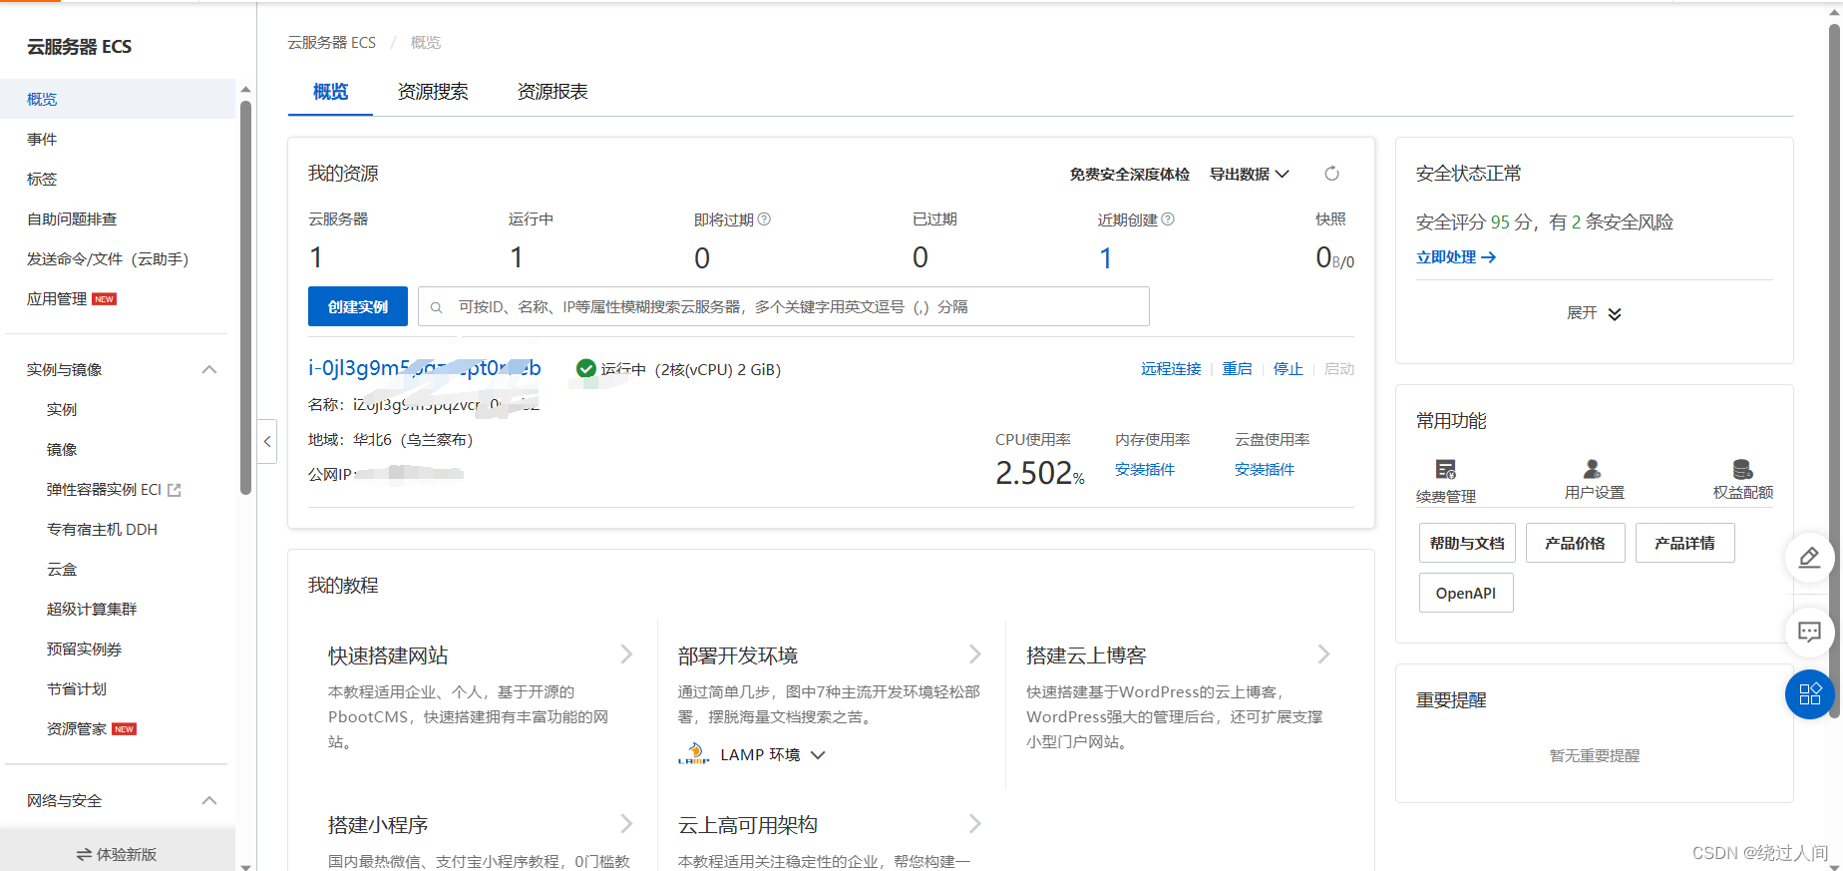The width and height of the screenshot is (1843, 871).
Task: Click the 产品详情 button
Action: [1684, 543]
